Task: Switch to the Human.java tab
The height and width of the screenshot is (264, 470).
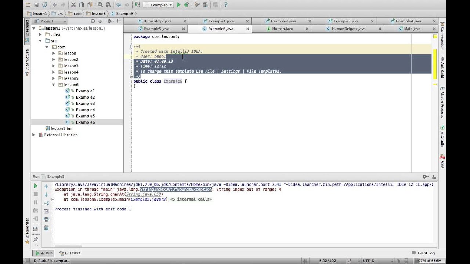Action: pyautogui.click(x=282, y=29)
